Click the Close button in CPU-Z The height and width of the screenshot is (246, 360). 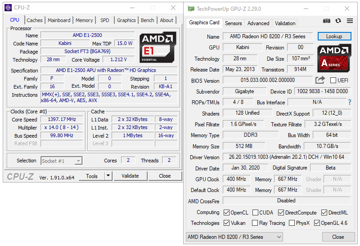[x=165, y=176]
